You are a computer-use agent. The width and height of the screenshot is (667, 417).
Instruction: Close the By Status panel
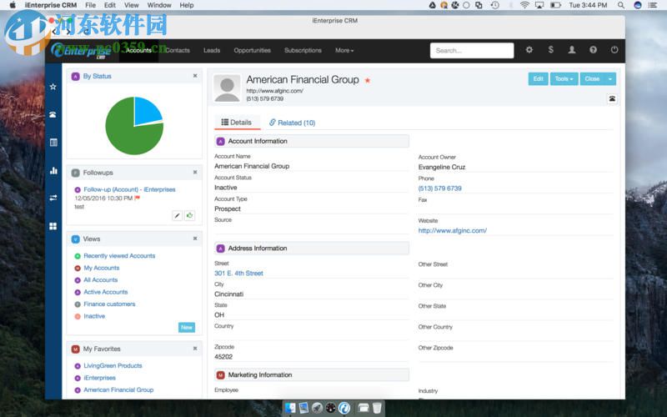point(195,76)
